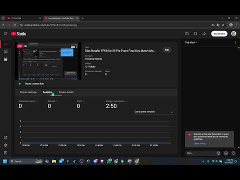The image size is (240, 180).
Task: Open the Brave browser taskbar icon
Action: pyautogui.click(x=102, y=161)
